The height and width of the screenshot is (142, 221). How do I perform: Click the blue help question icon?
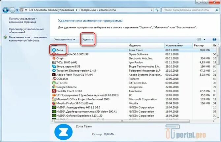(x=214, y=39)
